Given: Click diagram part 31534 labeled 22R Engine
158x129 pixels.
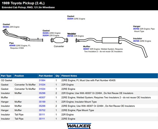Looking at the screenshot, I should (45, 35).
